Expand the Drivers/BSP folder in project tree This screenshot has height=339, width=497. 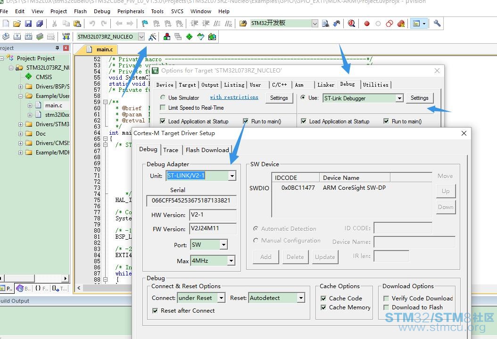[x=20, y=87]
